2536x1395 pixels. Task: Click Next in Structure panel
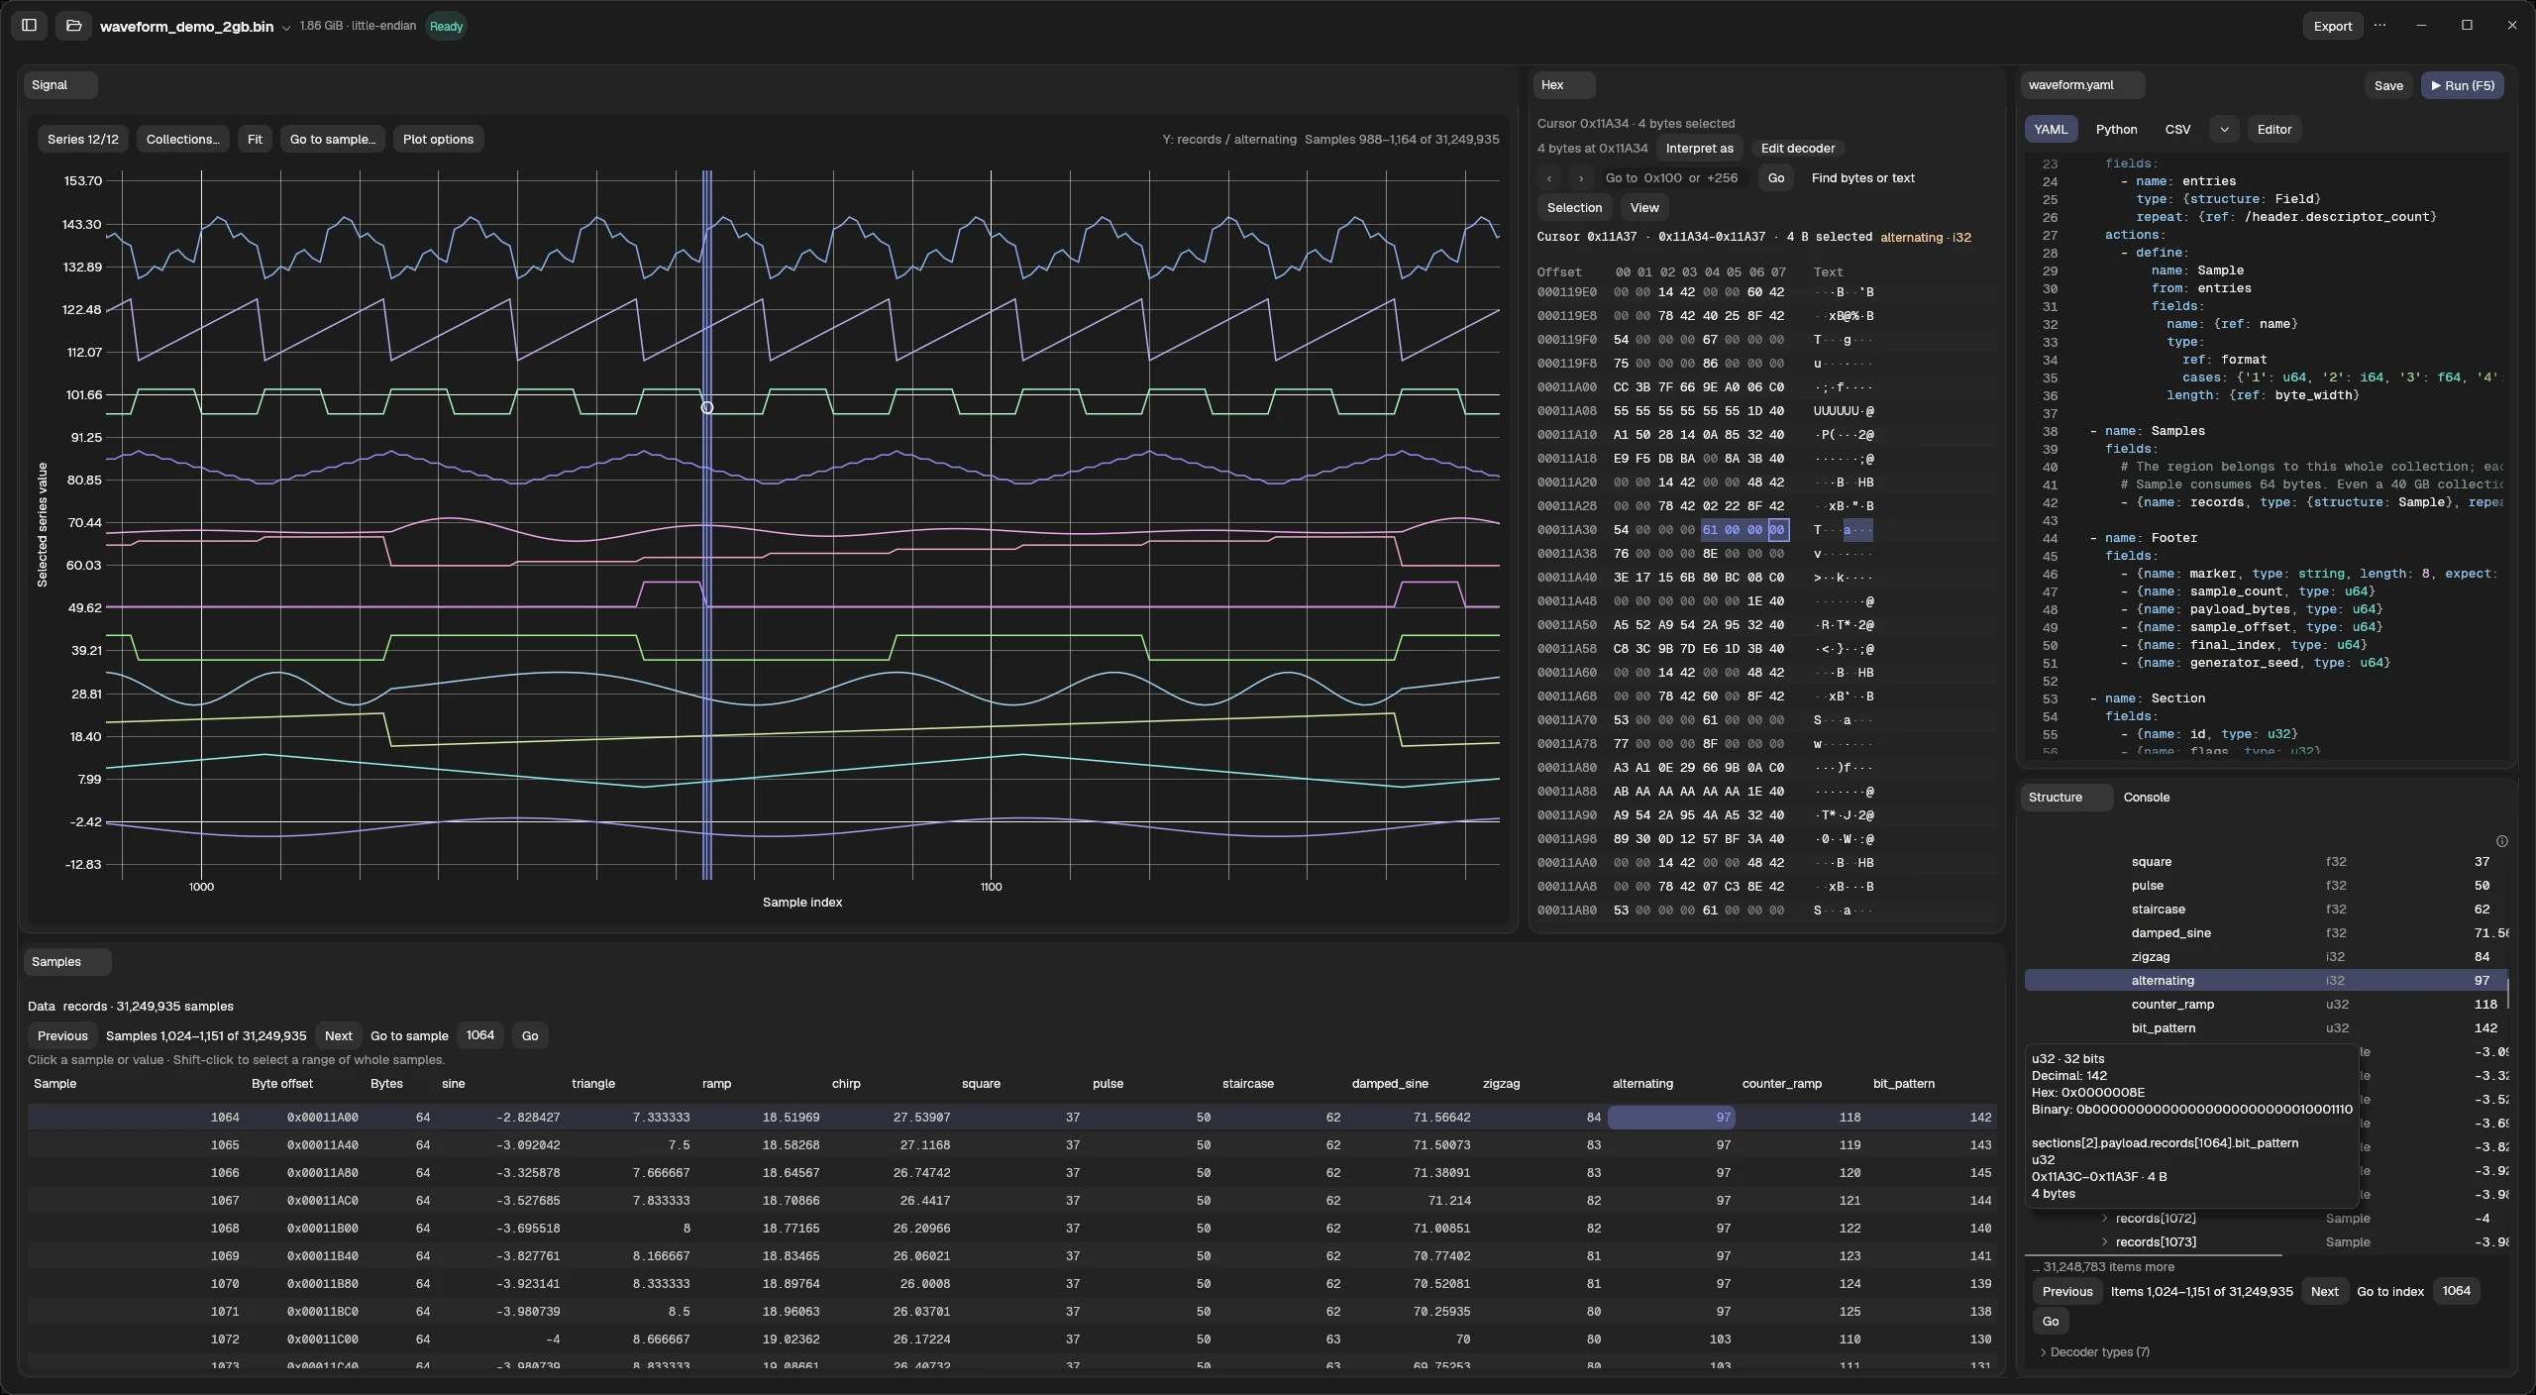point(2324,1291)
